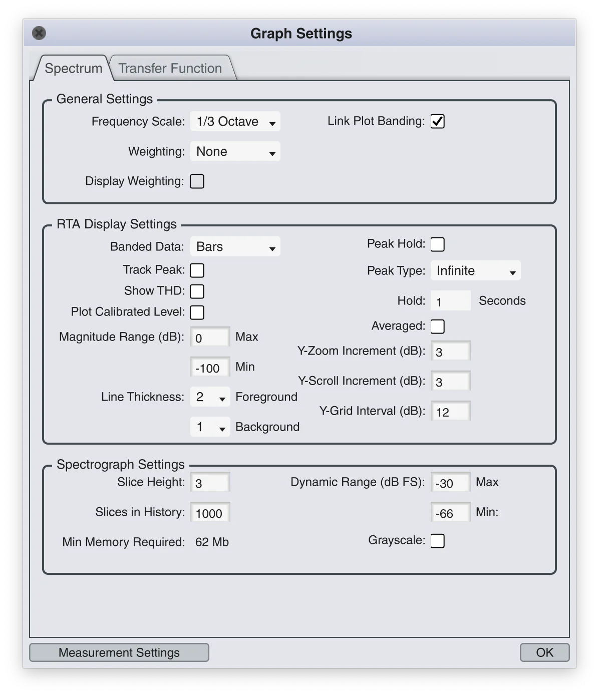Open the Banded Data dropdown

point(235,247)
